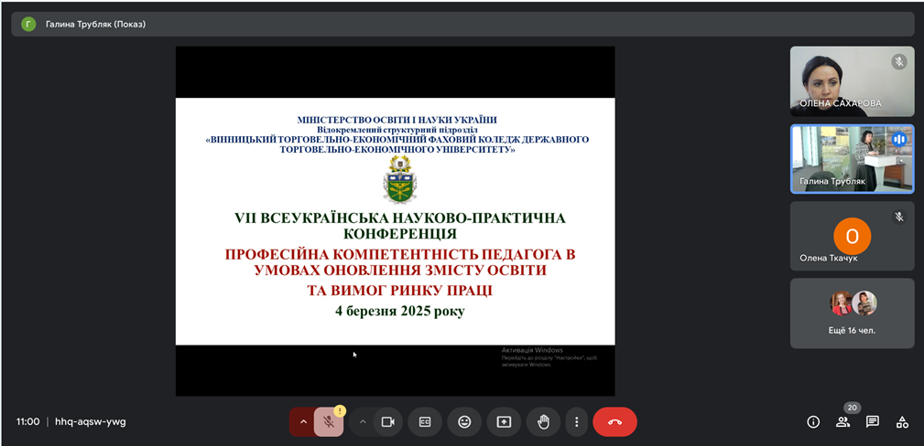Expand video settings chevron beside camera
Viewport: 924px width, 446px height.
pyautogui.click(x=363, y=422)
